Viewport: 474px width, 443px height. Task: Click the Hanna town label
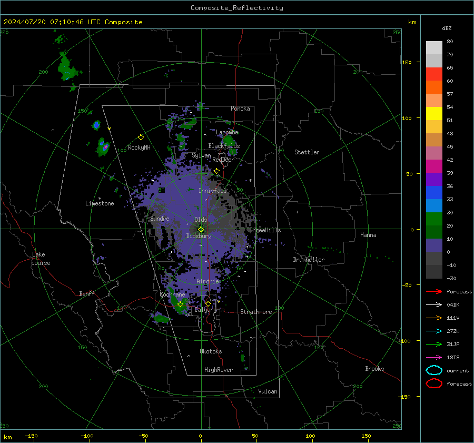point(368,235)
